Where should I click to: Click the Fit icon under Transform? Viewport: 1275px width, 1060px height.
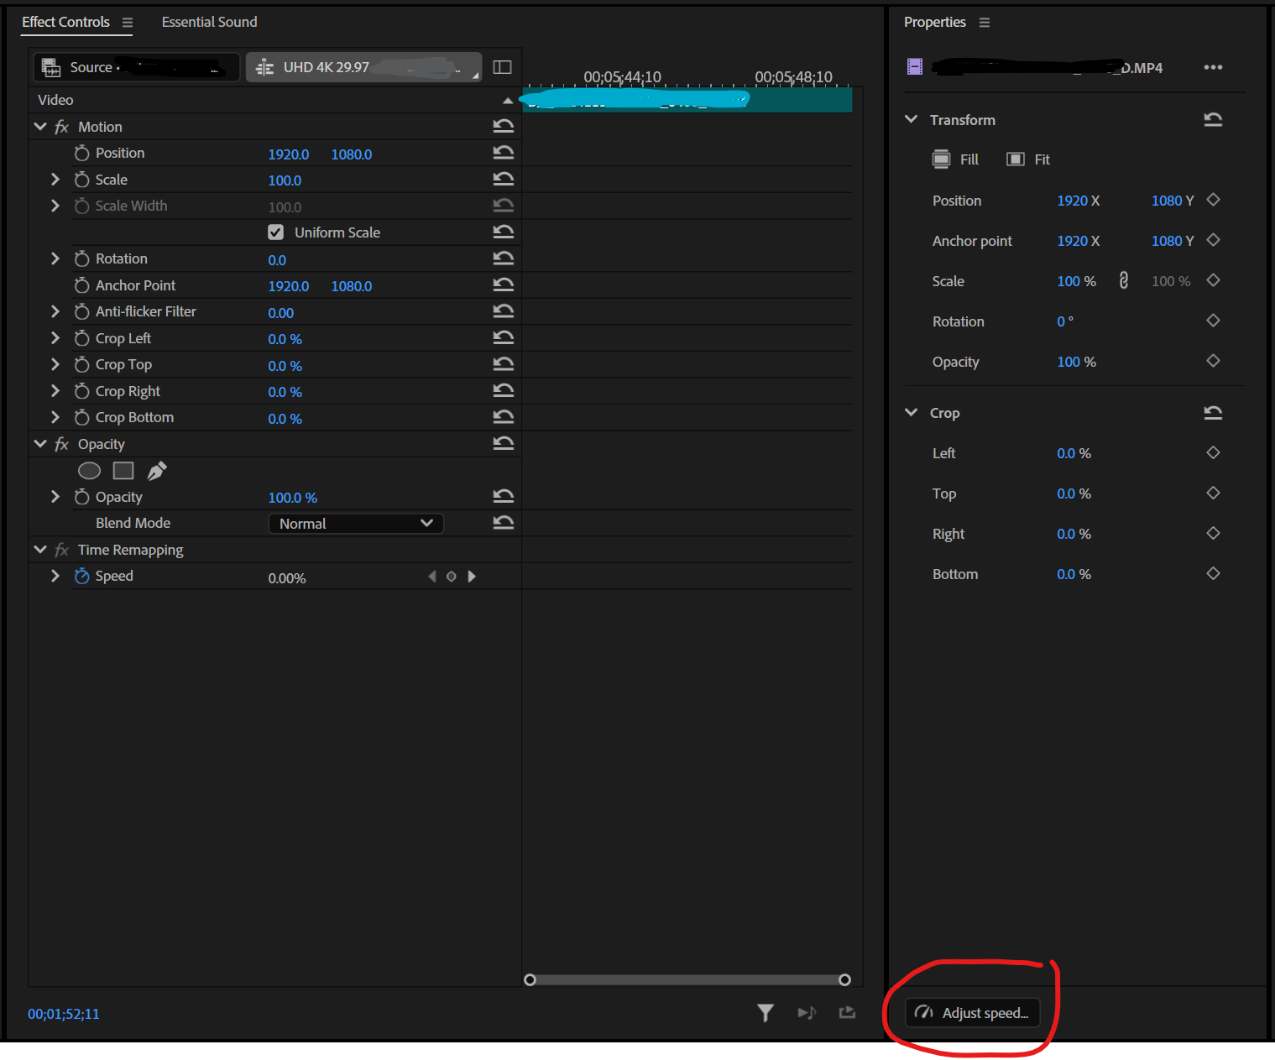click(x=1016, y=159)
